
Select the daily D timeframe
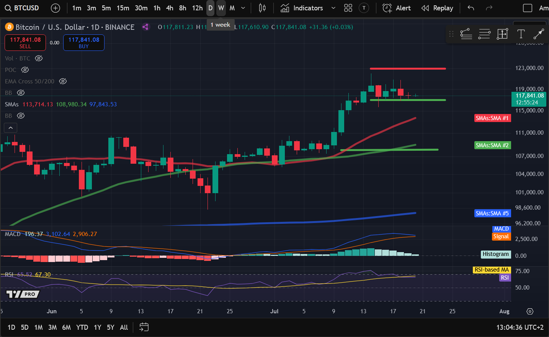[x=210, y=8]
